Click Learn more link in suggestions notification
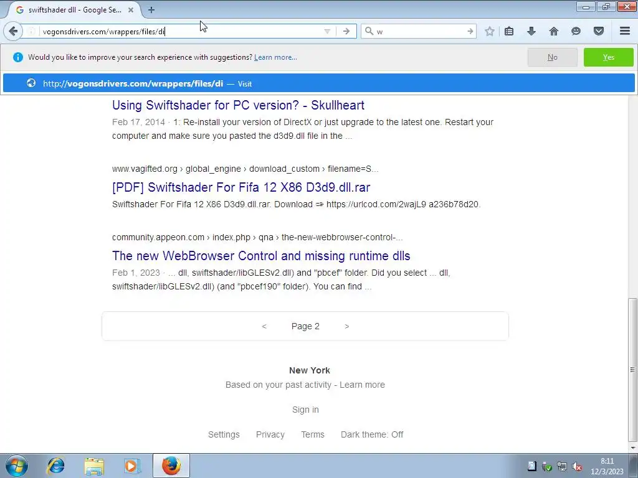The width and height of the screenshot is (638, 478). click(x=275, y=57)
